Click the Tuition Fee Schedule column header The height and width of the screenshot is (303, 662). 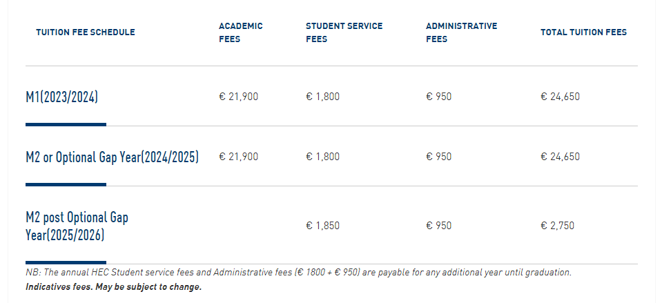coord(86,32)
